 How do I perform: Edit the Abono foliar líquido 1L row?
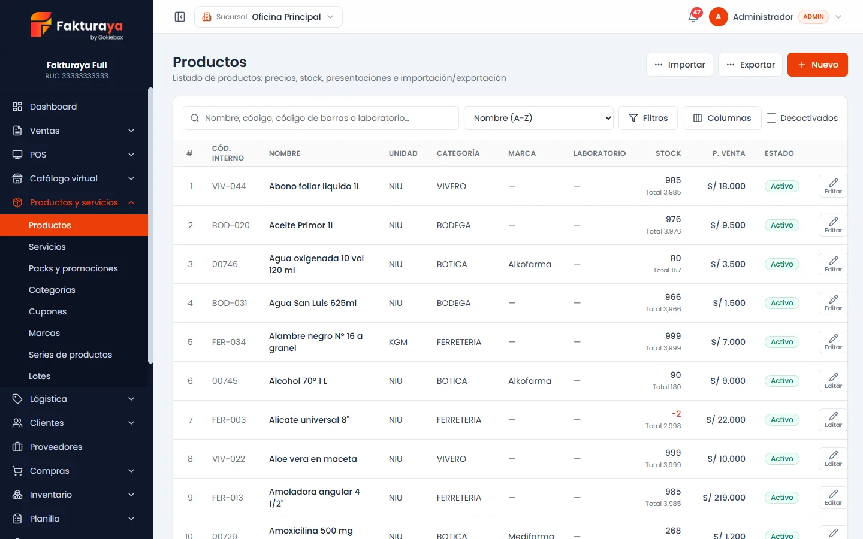click(x=833, y=186)
